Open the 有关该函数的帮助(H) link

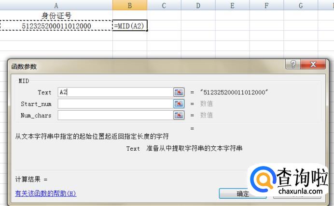[46, 193]
